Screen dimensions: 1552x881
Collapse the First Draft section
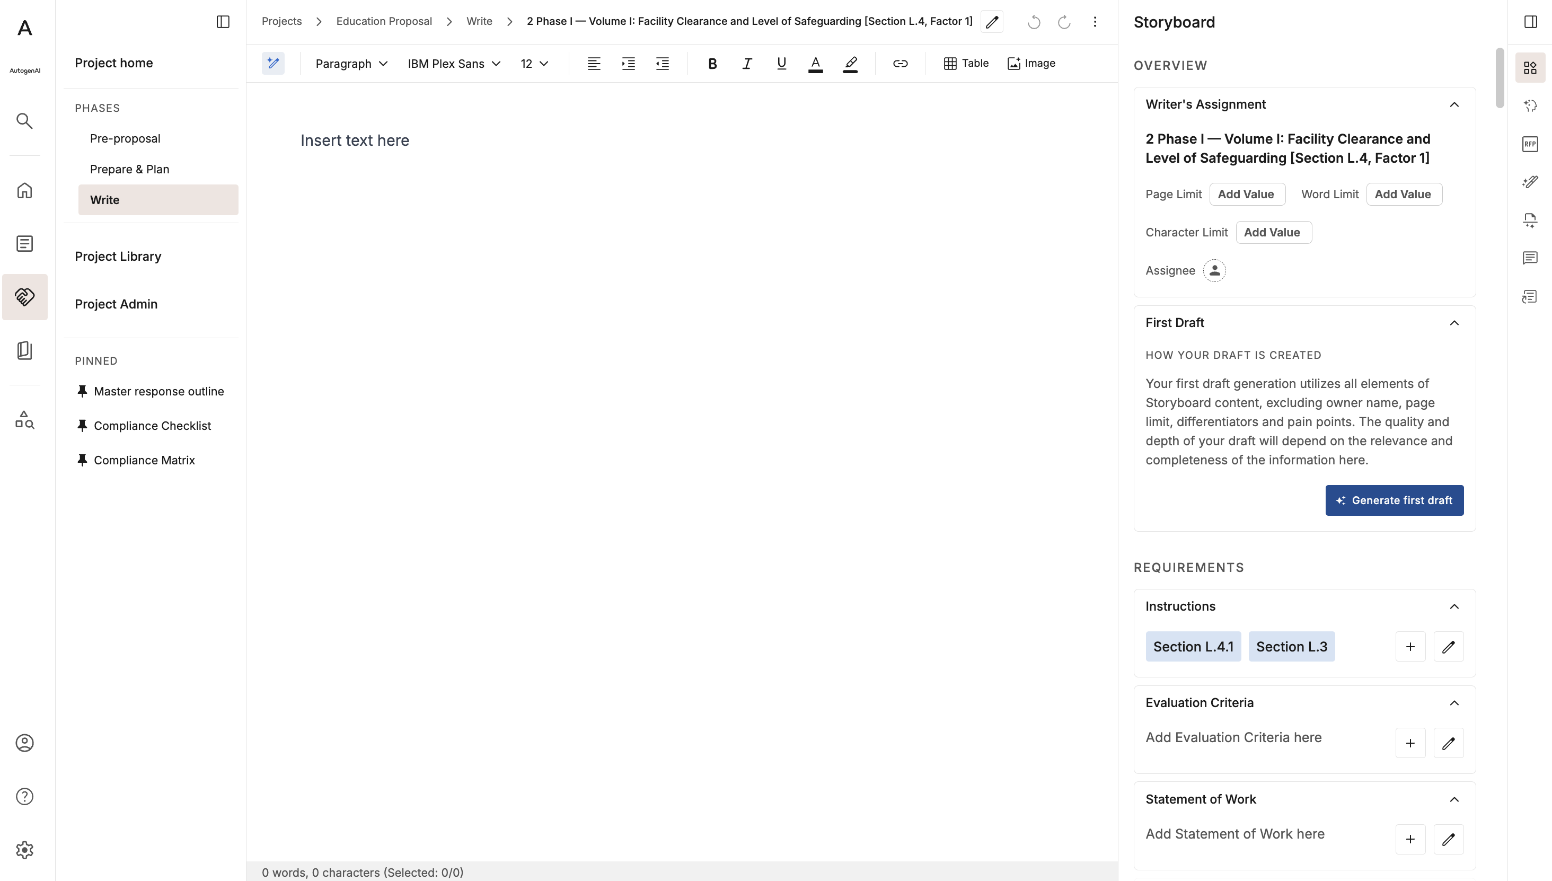[x=1454, y=323]
